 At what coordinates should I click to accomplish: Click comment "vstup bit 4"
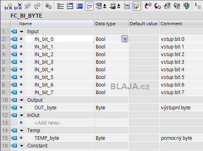tap(173, 70)
